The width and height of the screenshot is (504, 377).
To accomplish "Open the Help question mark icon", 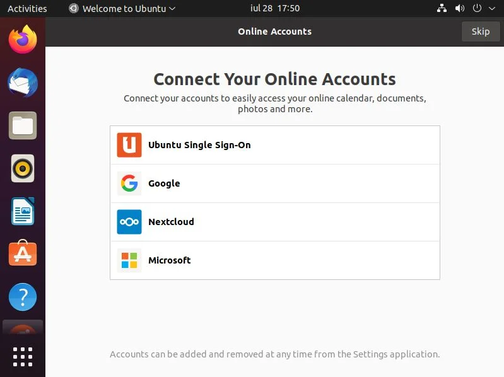I will pos(23,297).
